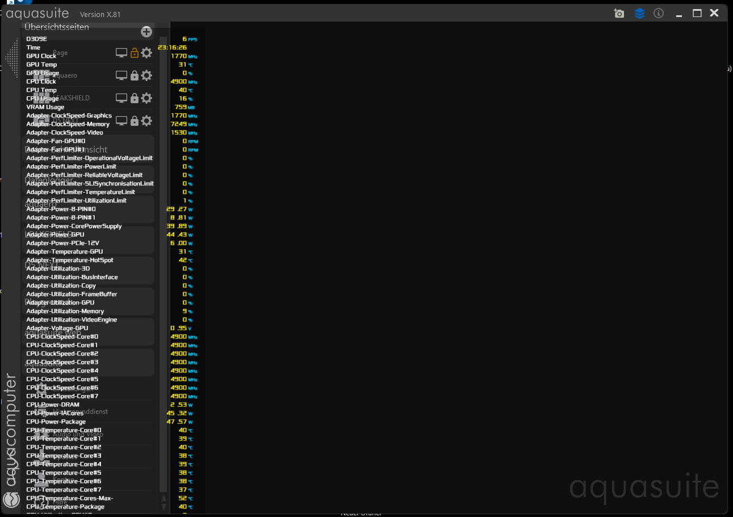Click the monitor icon for aquaero page
Image resolution: width=733 pixels, height=517 pixels.
tap(121, 75)
